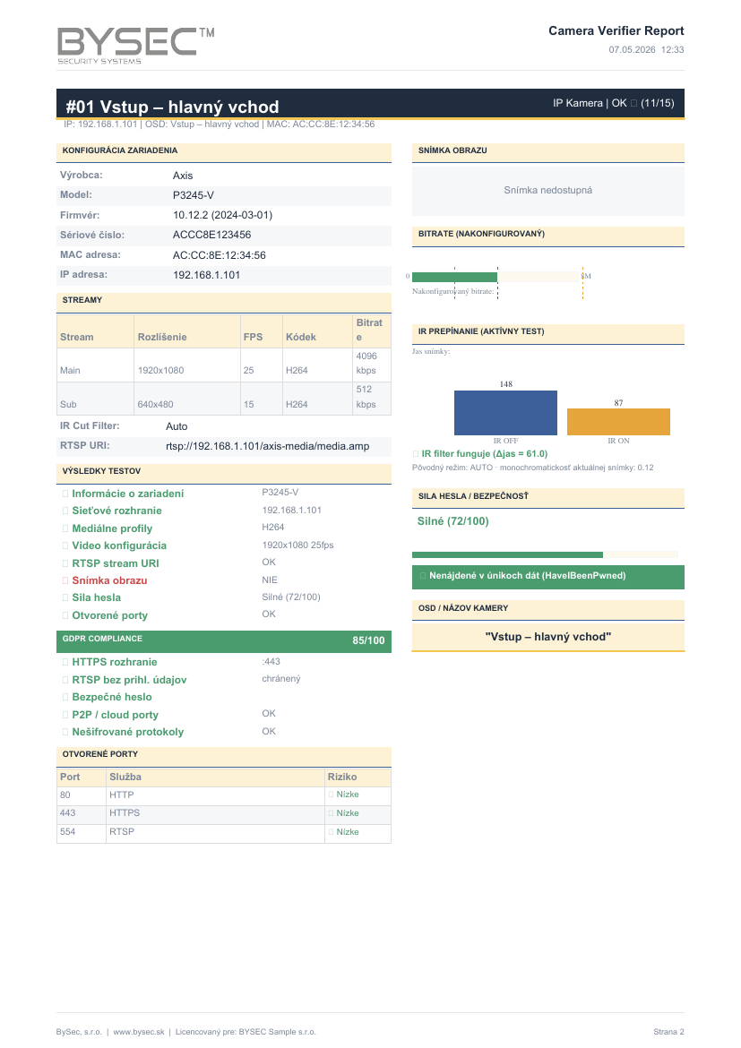Click the Bitrate column header in streams table
This screenshot has width=741, height=1048.
pyautogui.click(x=371, y=331)
